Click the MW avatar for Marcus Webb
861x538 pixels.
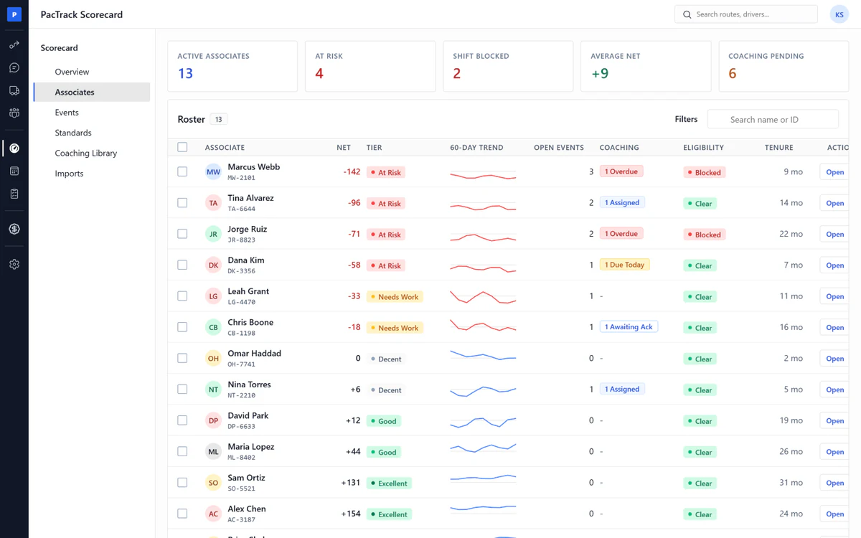(x=213, y=172)
